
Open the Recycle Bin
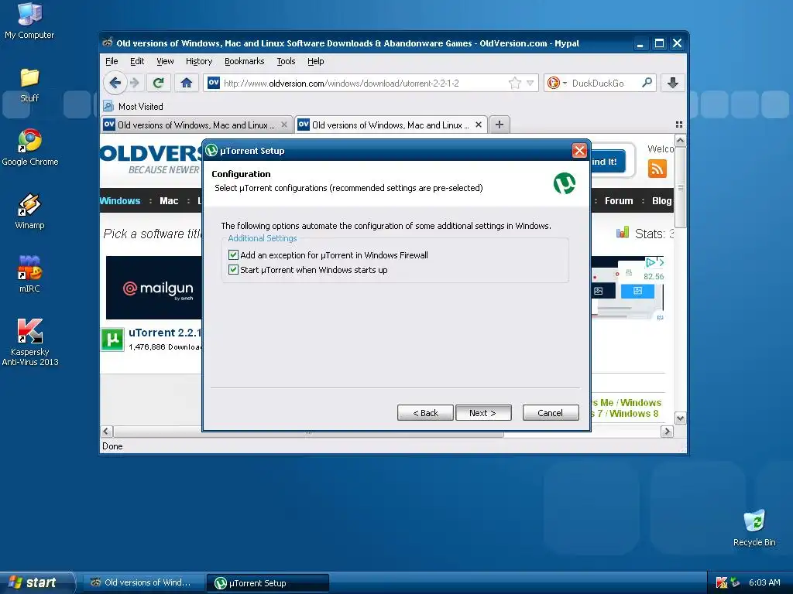point(754,527)
